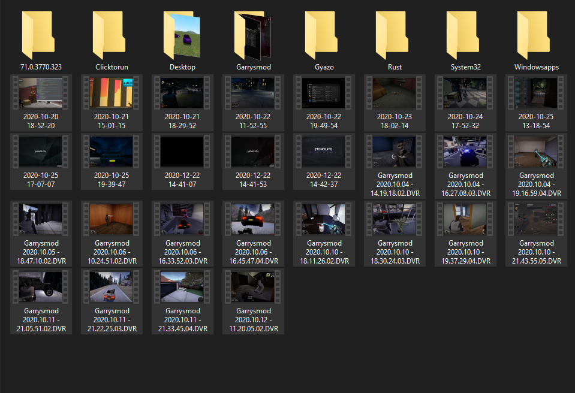
Task: Select video 2020-10-21 18-29-52
Action: tap(182, 102)
